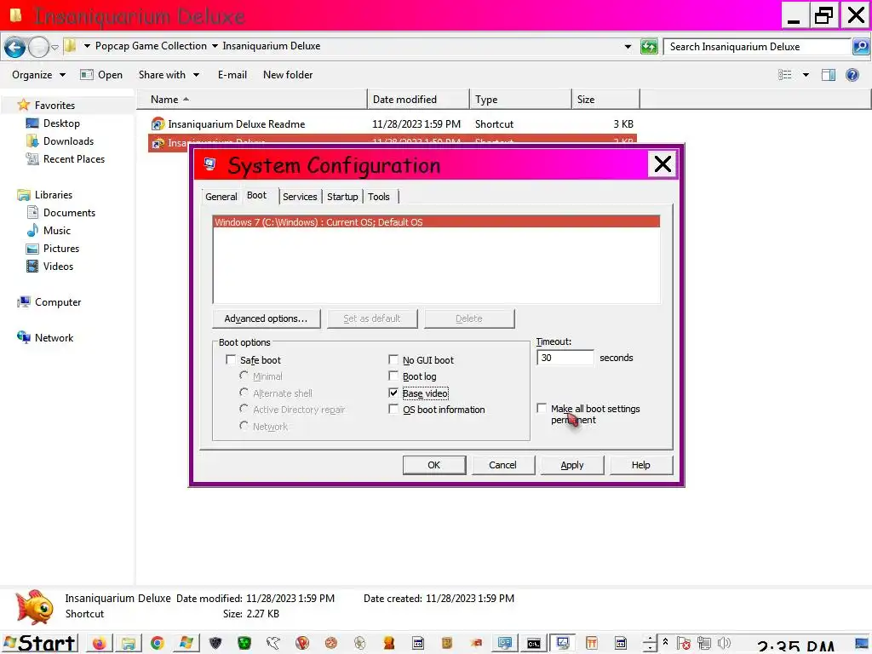
Task: Click the Advanced options button
Action: point(266,318)
